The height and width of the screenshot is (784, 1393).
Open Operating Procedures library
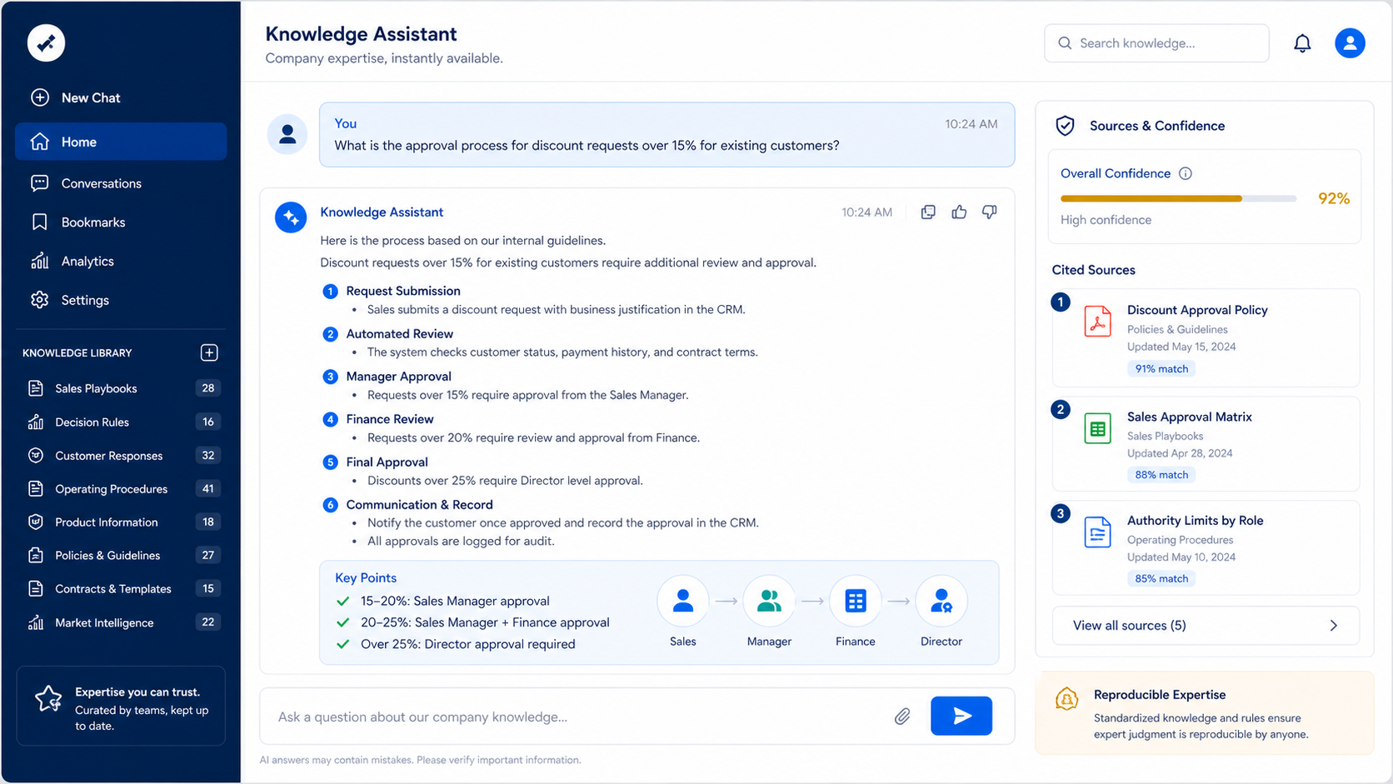[x=123, y=489]
